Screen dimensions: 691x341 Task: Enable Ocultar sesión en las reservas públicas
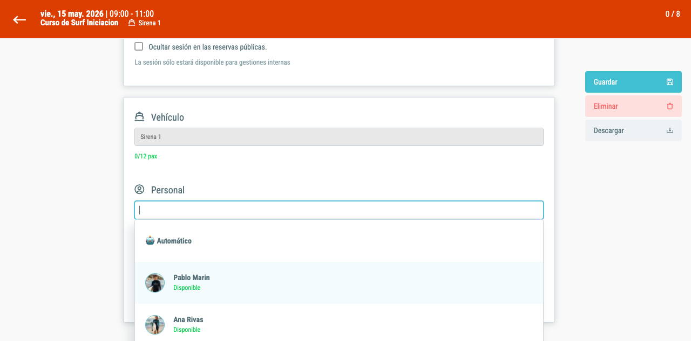(x=139, y=46)
